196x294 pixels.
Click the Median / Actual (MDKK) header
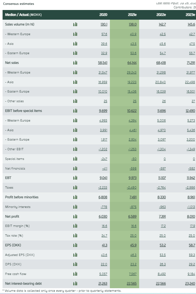[x=23, y=15]
